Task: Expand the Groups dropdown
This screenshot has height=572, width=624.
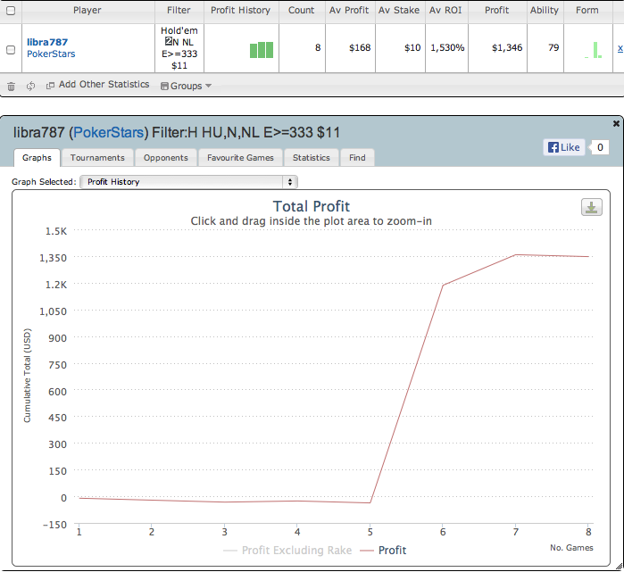Action: click(x=186, y=86)
